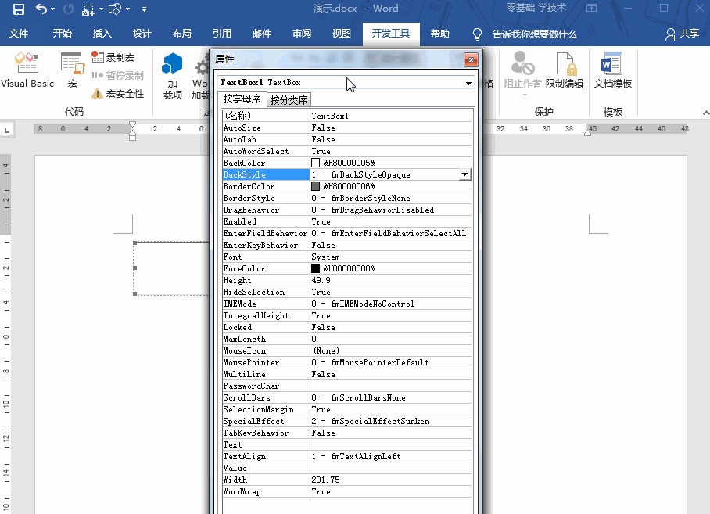Open the BackStyle value dropdown

[x=464, y=174]
